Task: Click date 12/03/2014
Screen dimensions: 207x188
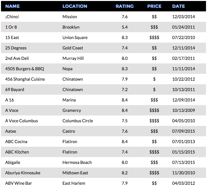Action: (x=184, y=17)
